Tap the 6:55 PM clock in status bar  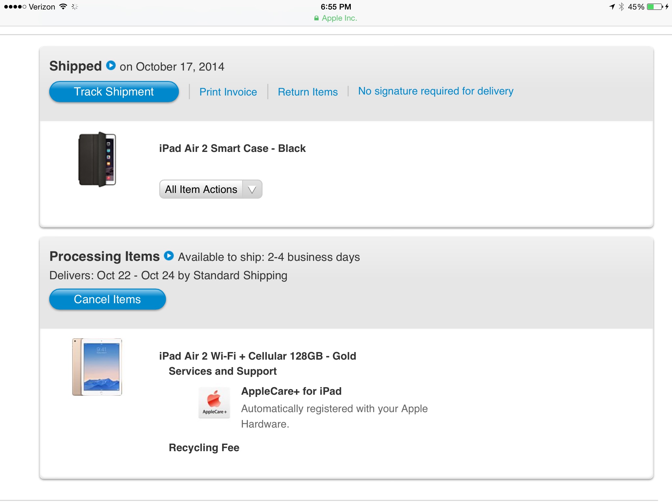tap(336, 7)
